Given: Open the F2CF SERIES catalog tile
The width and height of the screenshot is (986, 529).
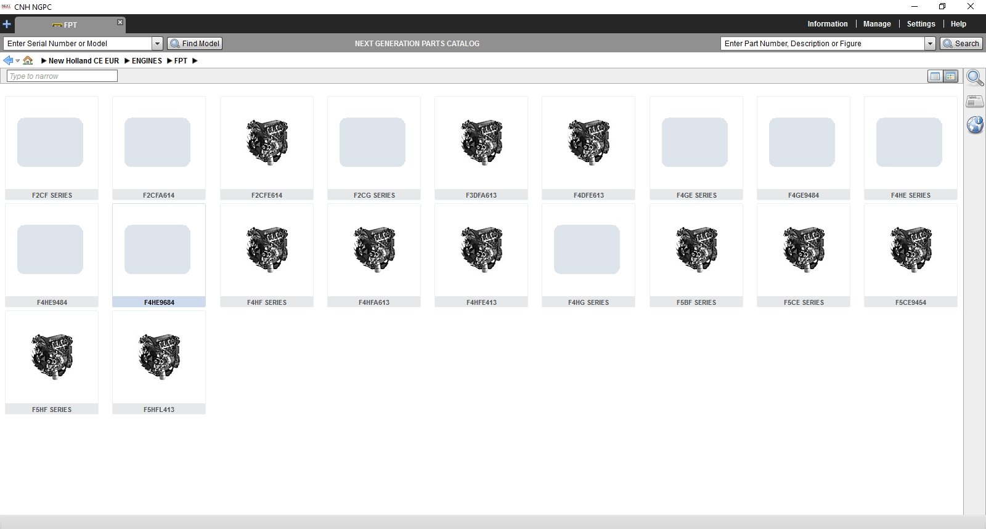Looking at the screenshot, I should coord(52,148).
